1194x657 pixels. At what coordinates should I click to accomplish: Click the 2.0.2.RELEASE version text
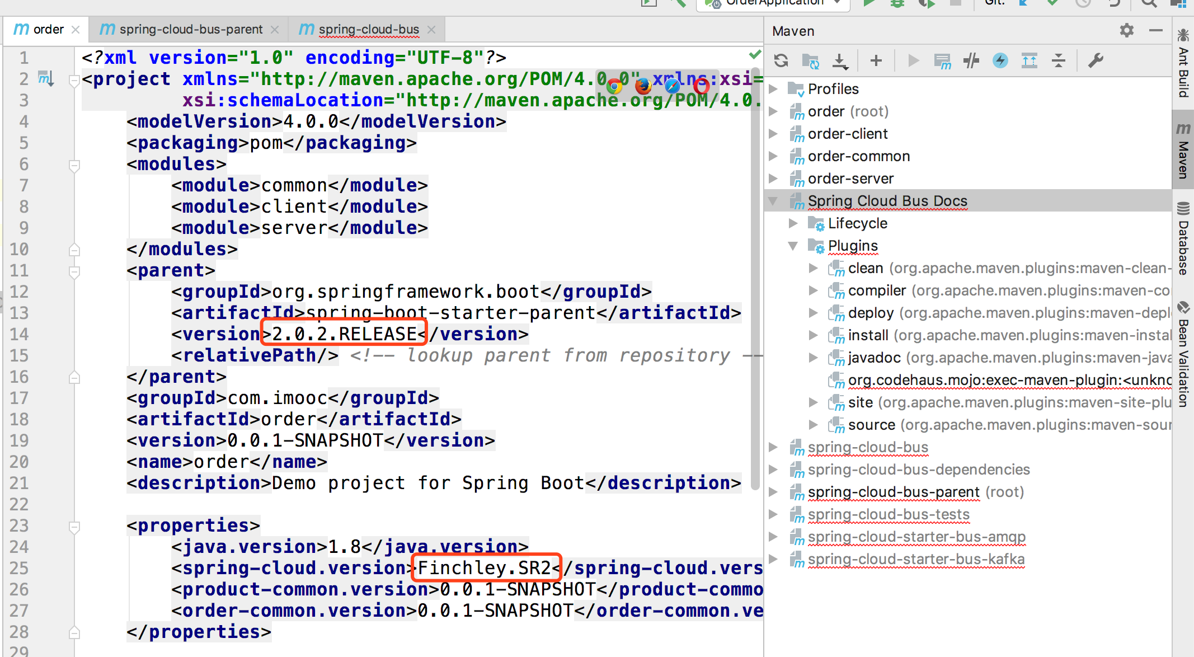coord(344,334)
